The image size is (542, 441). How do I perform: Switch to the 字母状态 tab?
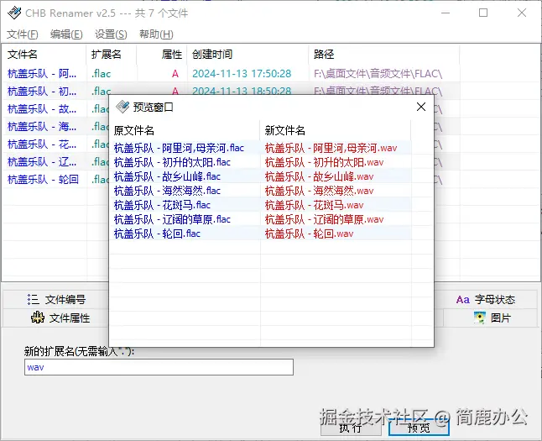(x=485, y=299)
